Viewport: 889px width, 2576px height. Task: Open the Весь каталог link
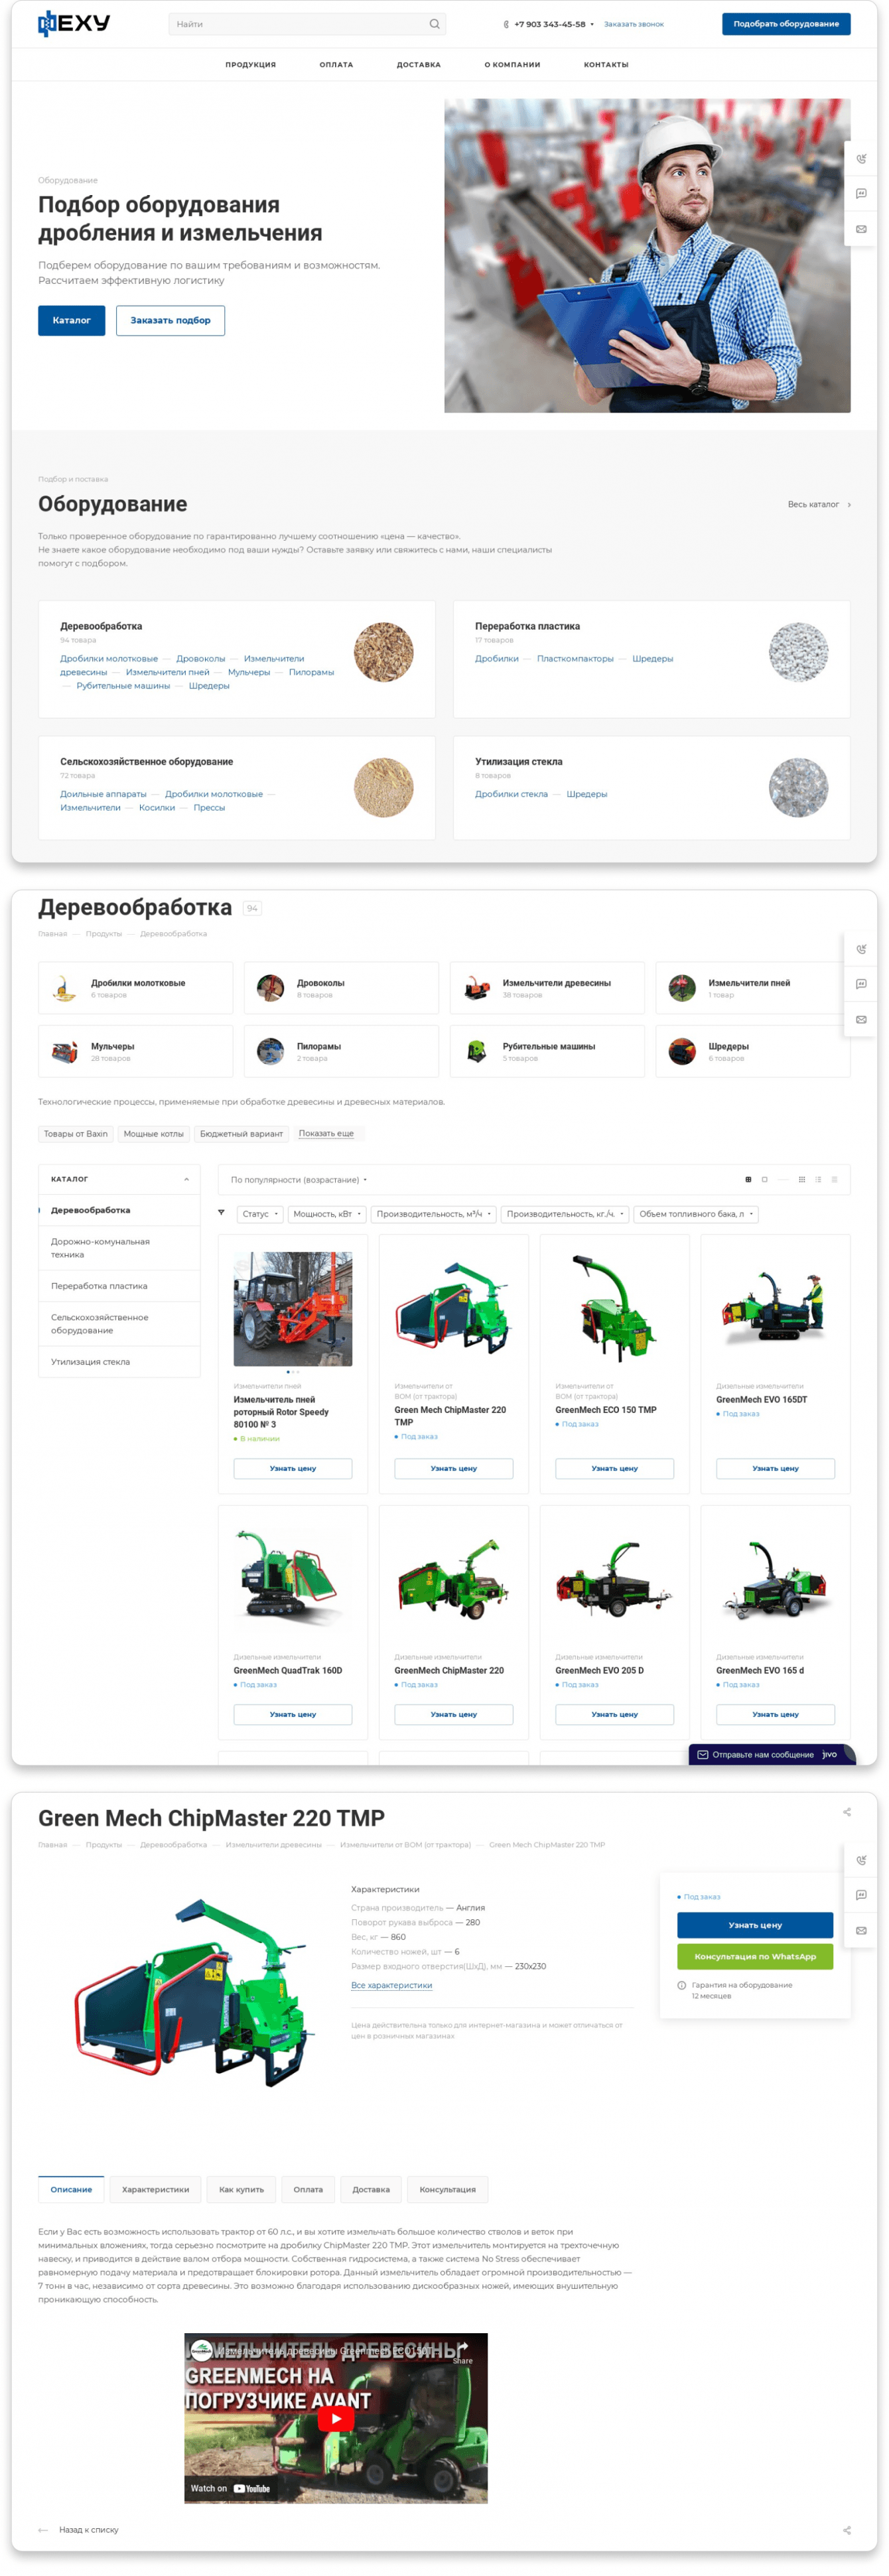point(819,504)
